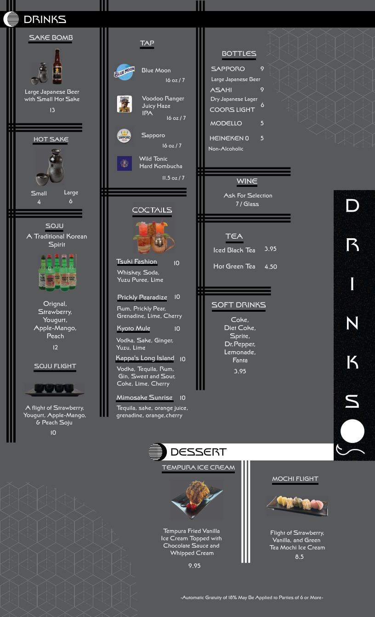Click the COCTAILS section heading

(152, 210)
